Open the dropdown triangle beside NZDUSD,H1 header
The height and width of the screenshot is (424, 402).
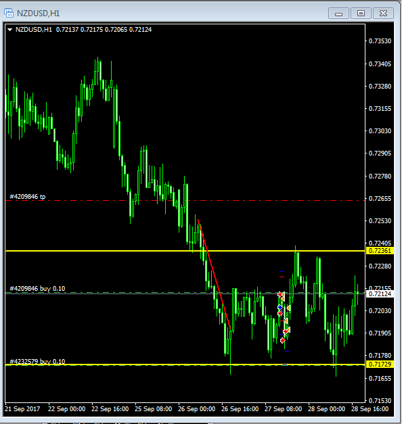coord(9,30)
